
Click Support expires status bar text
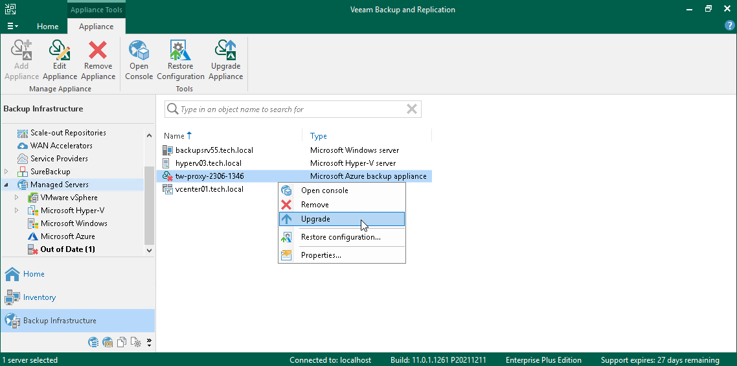click(x=660, y=360)
